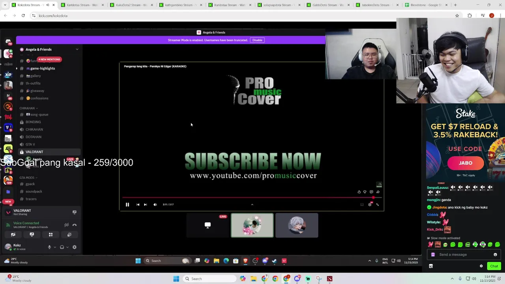Screen dimensions: 505x284
Task: Pause the karaoke video playback
Action: click(127, 204)
